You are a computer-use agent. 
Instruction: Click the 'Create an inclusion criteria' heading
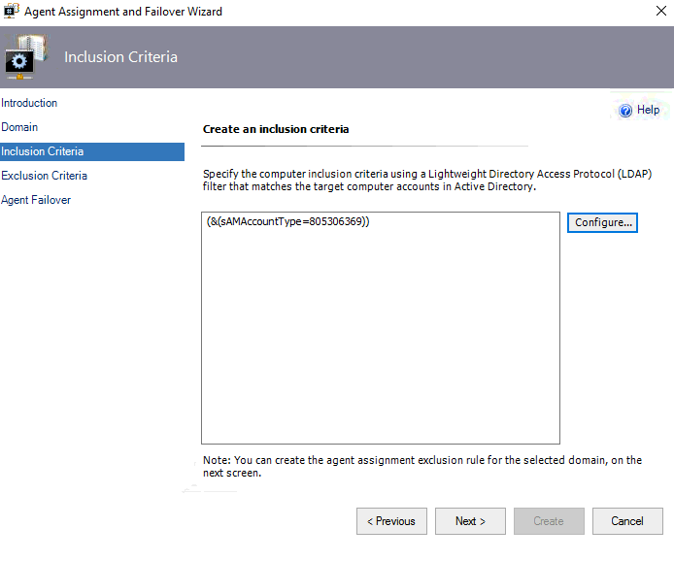click(x=276, y=129)
